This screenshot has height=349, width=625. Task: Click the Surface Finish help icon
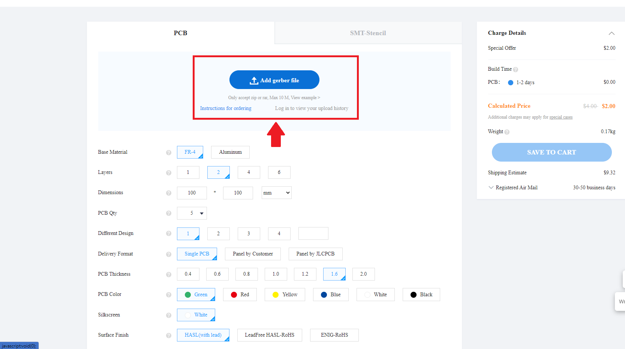click(x=169, y=335)
